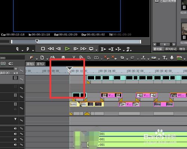Open the Redo history dropdown arrow

pyautogui.click(x=138, y=59)
